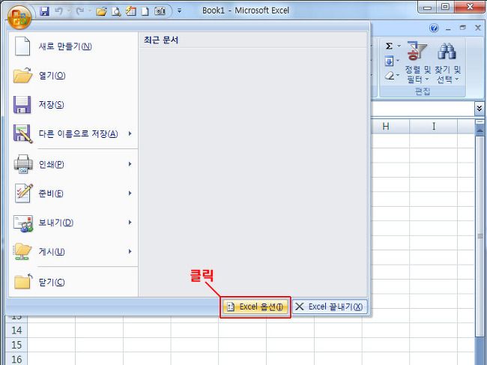Click the blank new document icon in toolbar

(x=145, y=11)
